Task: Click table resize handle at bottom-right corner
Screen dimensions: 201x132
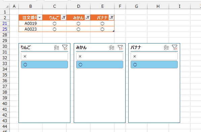Action: point(113,31)
